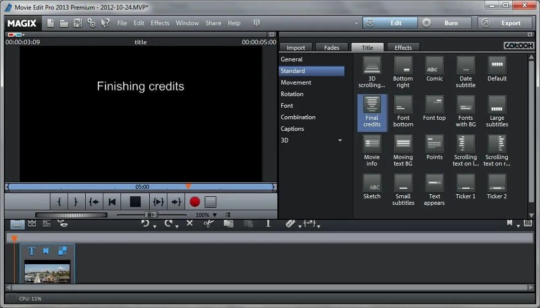Open the Catooh online media link
The height and width of the screenshot is (308, 540).
pos(518,46)
